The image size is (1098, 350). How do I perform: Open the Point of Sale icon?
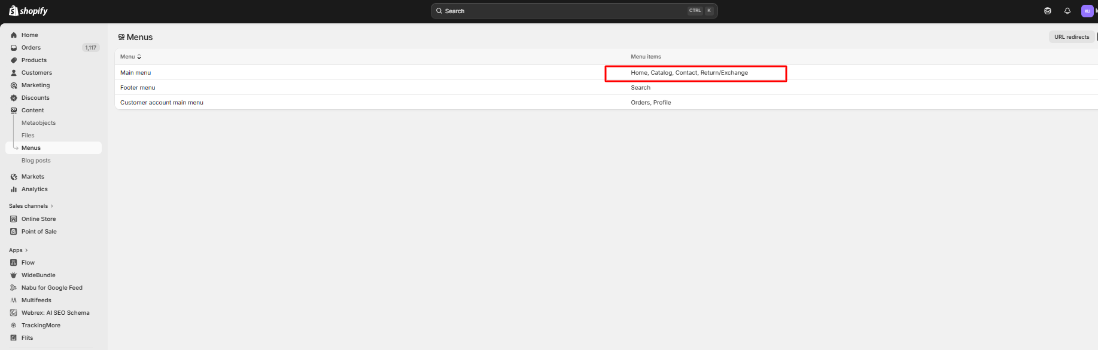(x=14, y=232)
